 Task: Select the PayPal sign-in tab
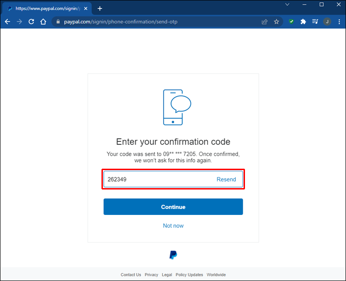tap(44, 8)
